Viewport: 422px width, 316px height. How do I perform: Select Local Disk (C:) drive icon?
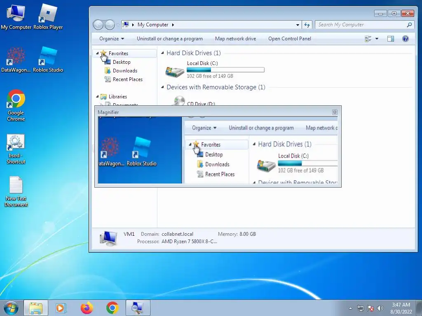(x=174, y=72)
